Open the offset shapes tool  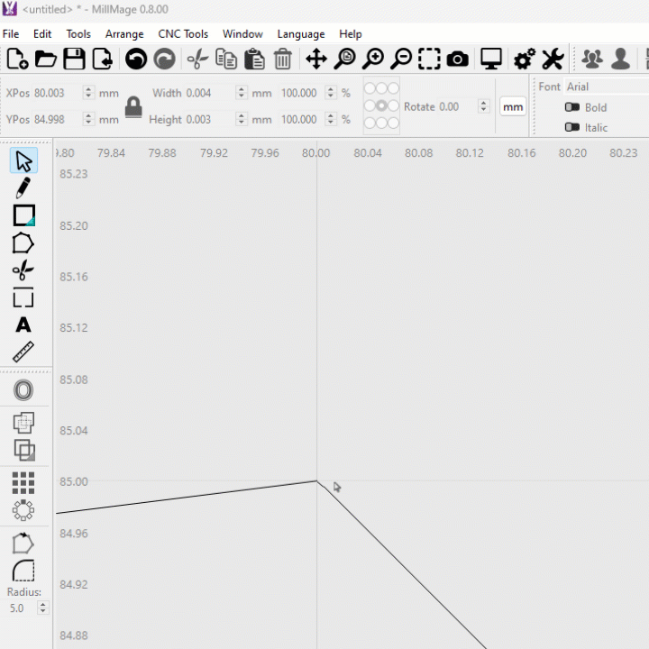[x=23, y=390]
